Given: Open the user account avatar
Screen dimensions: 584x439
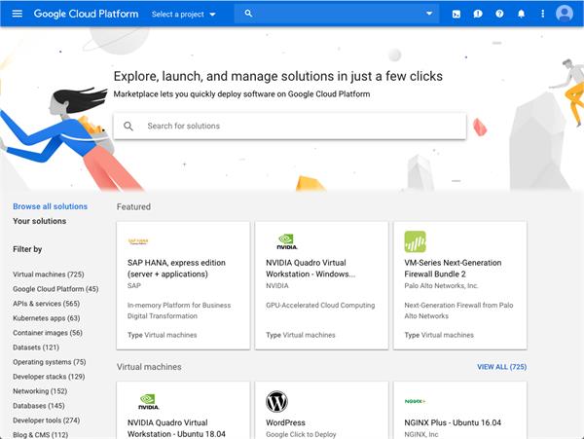Looking at the screenshot, I should 565,14.
